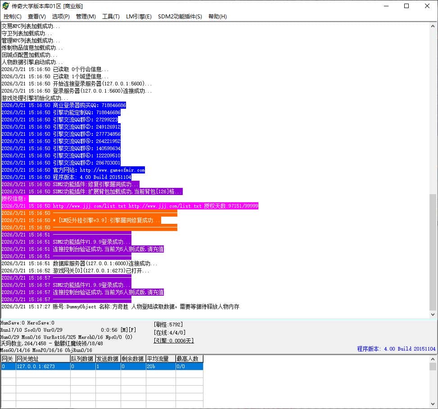Click the 沃玛教主 monster status line
Image resolution: width=438 pixels, height=409 pixels.
[52, 343]
